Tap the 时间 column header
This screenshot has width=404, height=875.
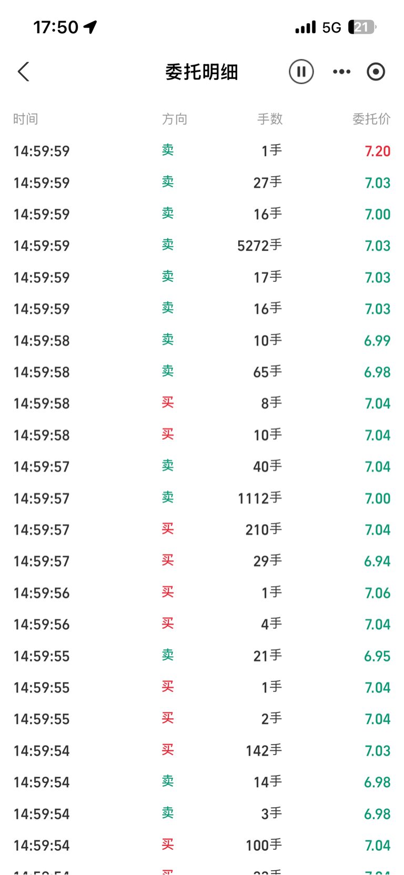pyautogui.click(x=26, y=119)
